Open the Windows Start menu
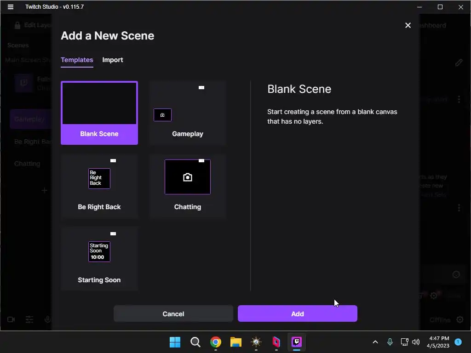This screenshot has width=471, height=353. pos(175,342)
